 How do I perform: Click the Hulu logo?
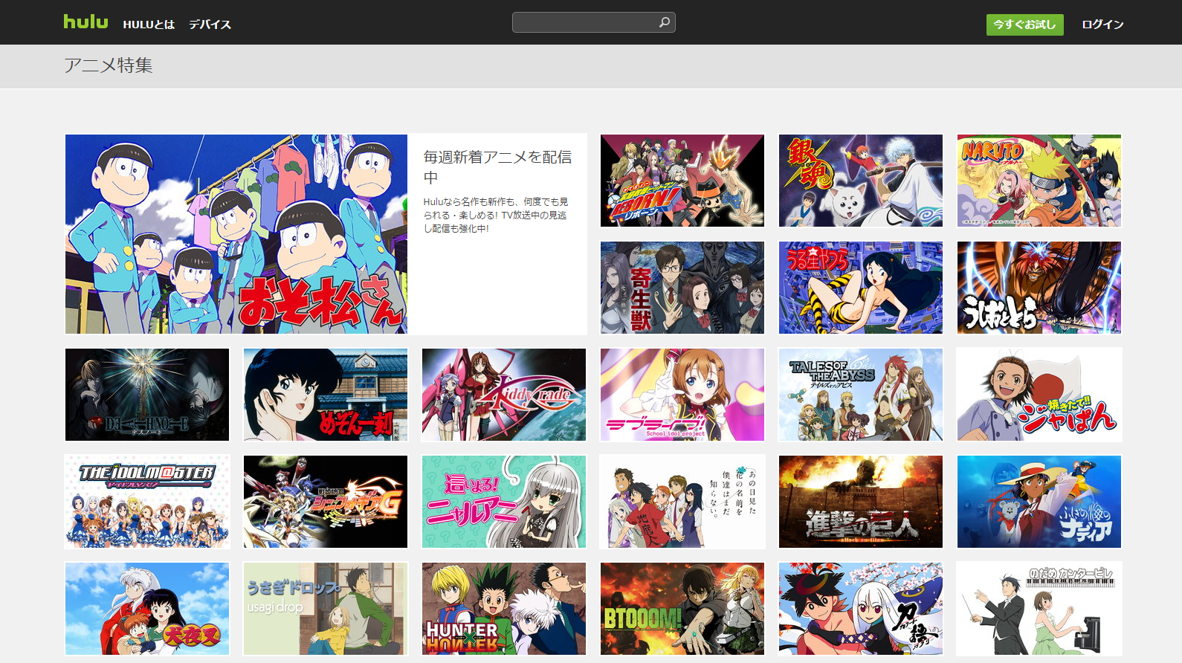[x=85, y=22]
